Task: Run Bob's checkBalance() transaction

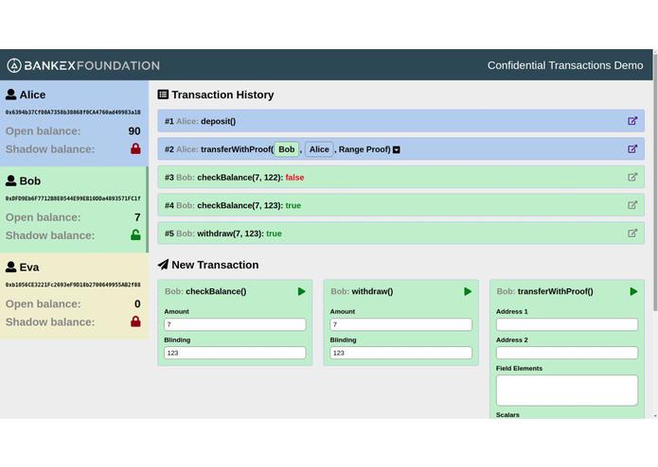Action: (x=301, y=291)
